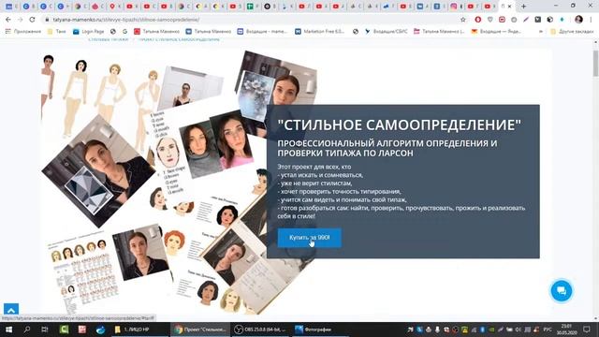
Task: Open the Chrome profile avatar
Action: click(578, 20)
